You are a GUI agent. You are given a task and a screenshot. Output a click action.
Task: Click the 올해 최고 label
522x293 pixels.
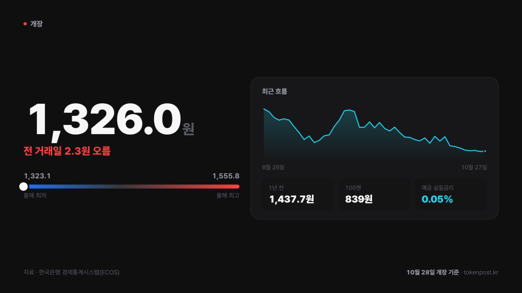coord(228,195)
